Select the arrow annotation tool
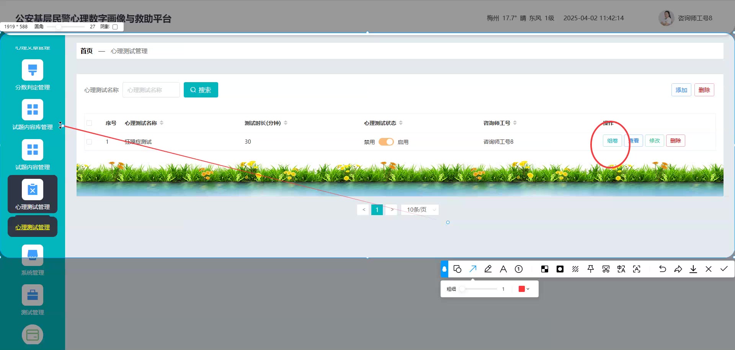The height and width of the screenshot is (350, 735). (x=473, y=269)
